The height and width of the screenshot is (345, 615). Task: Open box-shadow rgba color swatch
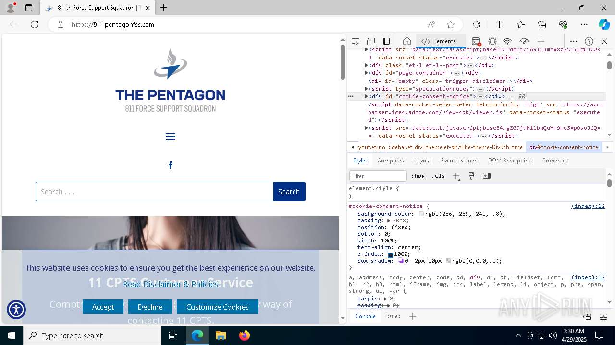point(448,261)
